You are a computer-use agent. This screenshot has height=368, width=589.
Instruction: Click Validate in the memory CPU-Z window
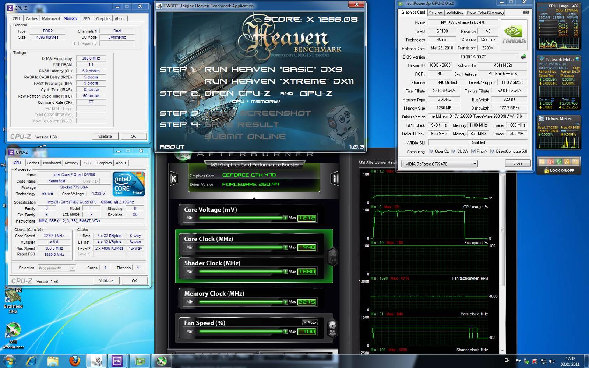pos(105,137)
